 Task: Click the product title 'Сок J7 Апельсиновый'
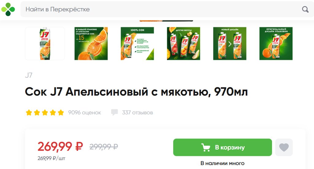(x=86, y=92)
